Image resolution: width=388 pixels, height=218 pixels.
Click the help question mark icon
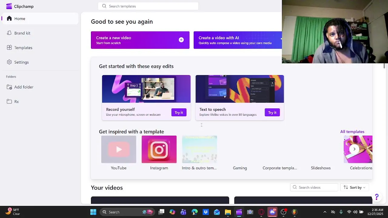point(377,197)
